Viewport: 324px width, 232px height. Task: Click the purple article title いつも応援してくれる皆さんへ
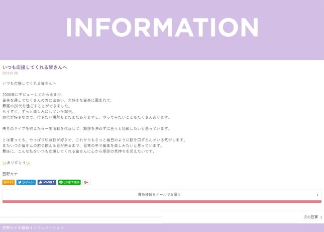tap(35, 67)
